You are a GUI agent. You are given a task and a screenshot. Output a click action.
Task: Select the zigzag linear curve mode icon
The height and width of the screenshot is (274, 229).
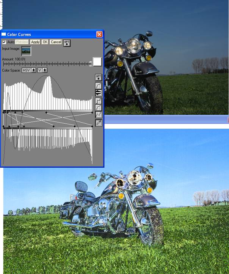[x=99, y=114]
